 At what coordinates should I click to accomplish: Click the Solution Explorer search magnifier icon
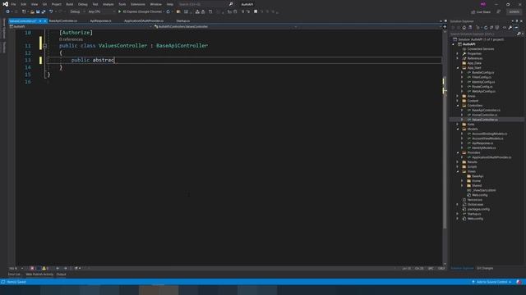tap(519, 34)
